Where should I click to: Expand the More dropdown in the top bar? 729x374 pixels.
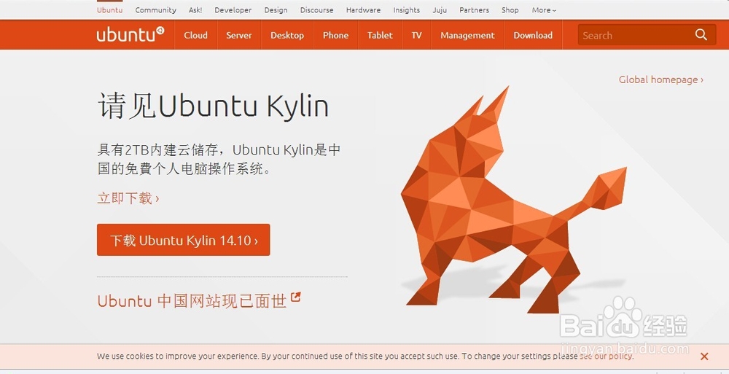(544, 9)
